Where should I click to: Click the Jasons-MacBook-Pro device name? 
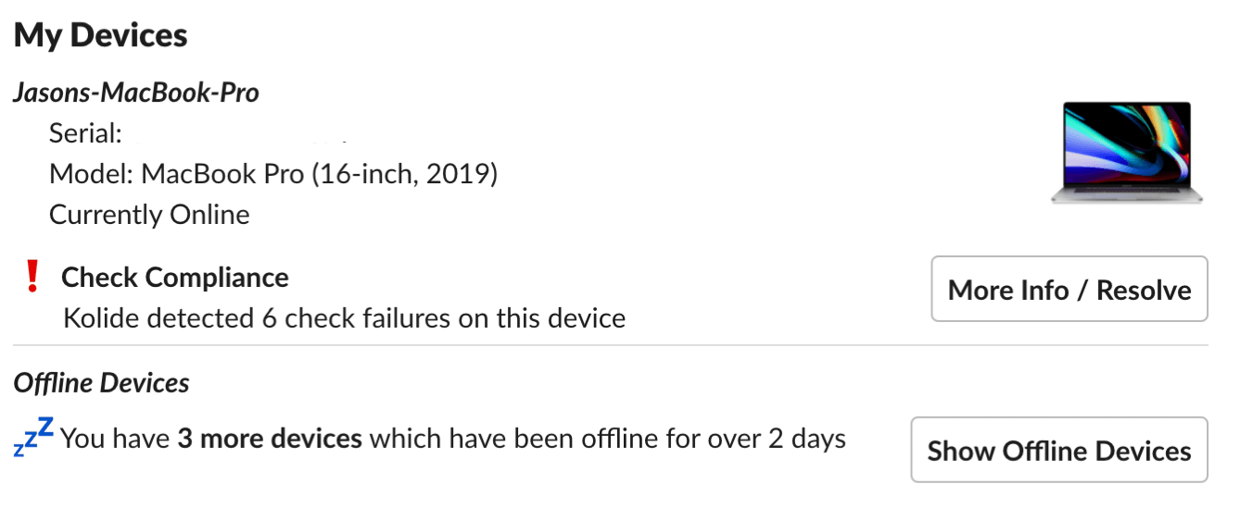point(135,93)
